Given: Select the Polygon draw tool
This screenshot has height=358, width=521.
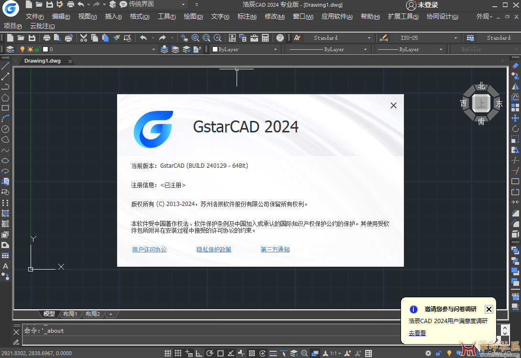Looking at the screenshot, I should tap(5, 98).
